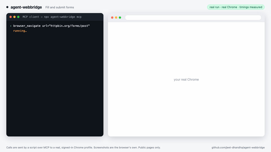Minimize the Chrome window with yellow button
The image size is (271, 152).
[x=116, y=17]
